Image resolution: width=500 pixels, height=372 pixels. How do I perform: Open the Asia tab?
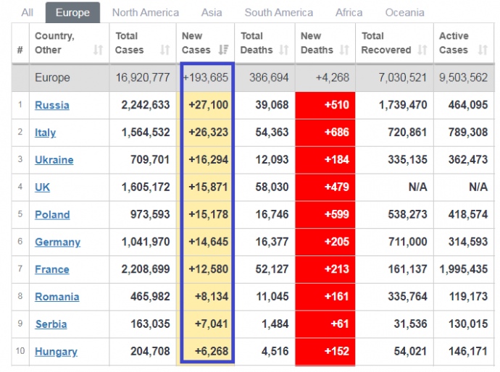click(x=212, y=12)
